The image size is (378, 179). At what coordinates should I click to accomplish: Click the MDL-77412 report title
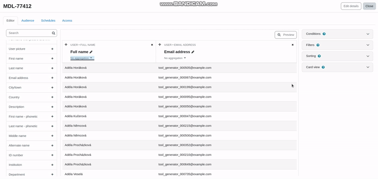click(x=17, y=6)
